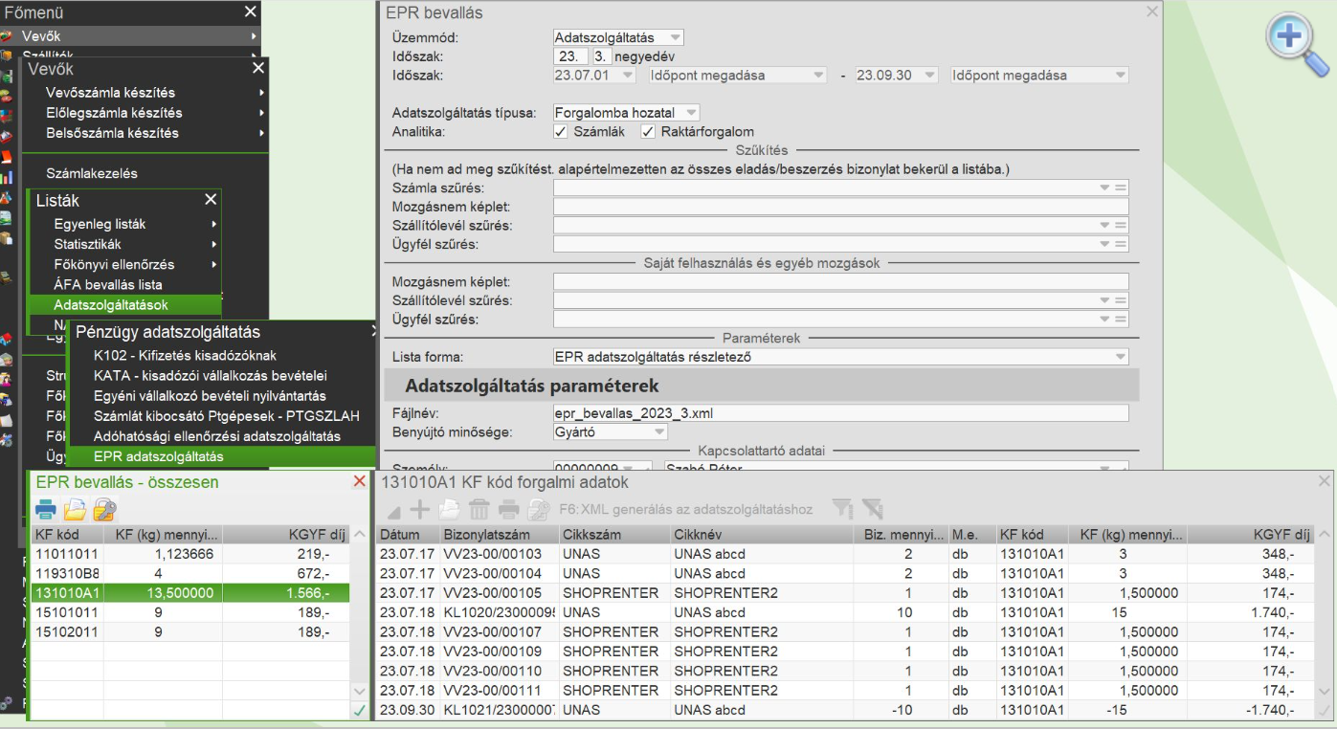Click the printer icon in forgalmi adatok toolbar
The image size is (1337, 729).
point(509,510)
